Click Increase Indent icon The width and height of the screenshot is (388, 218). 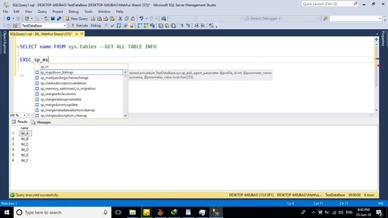[x=202, y=25]
